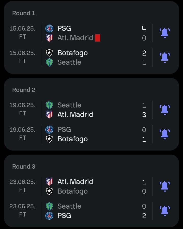This screenshot has height=229, width=183.
Task: Toggle notification bell for PSG vs Atl. Madrid
Action: [165, 33]
